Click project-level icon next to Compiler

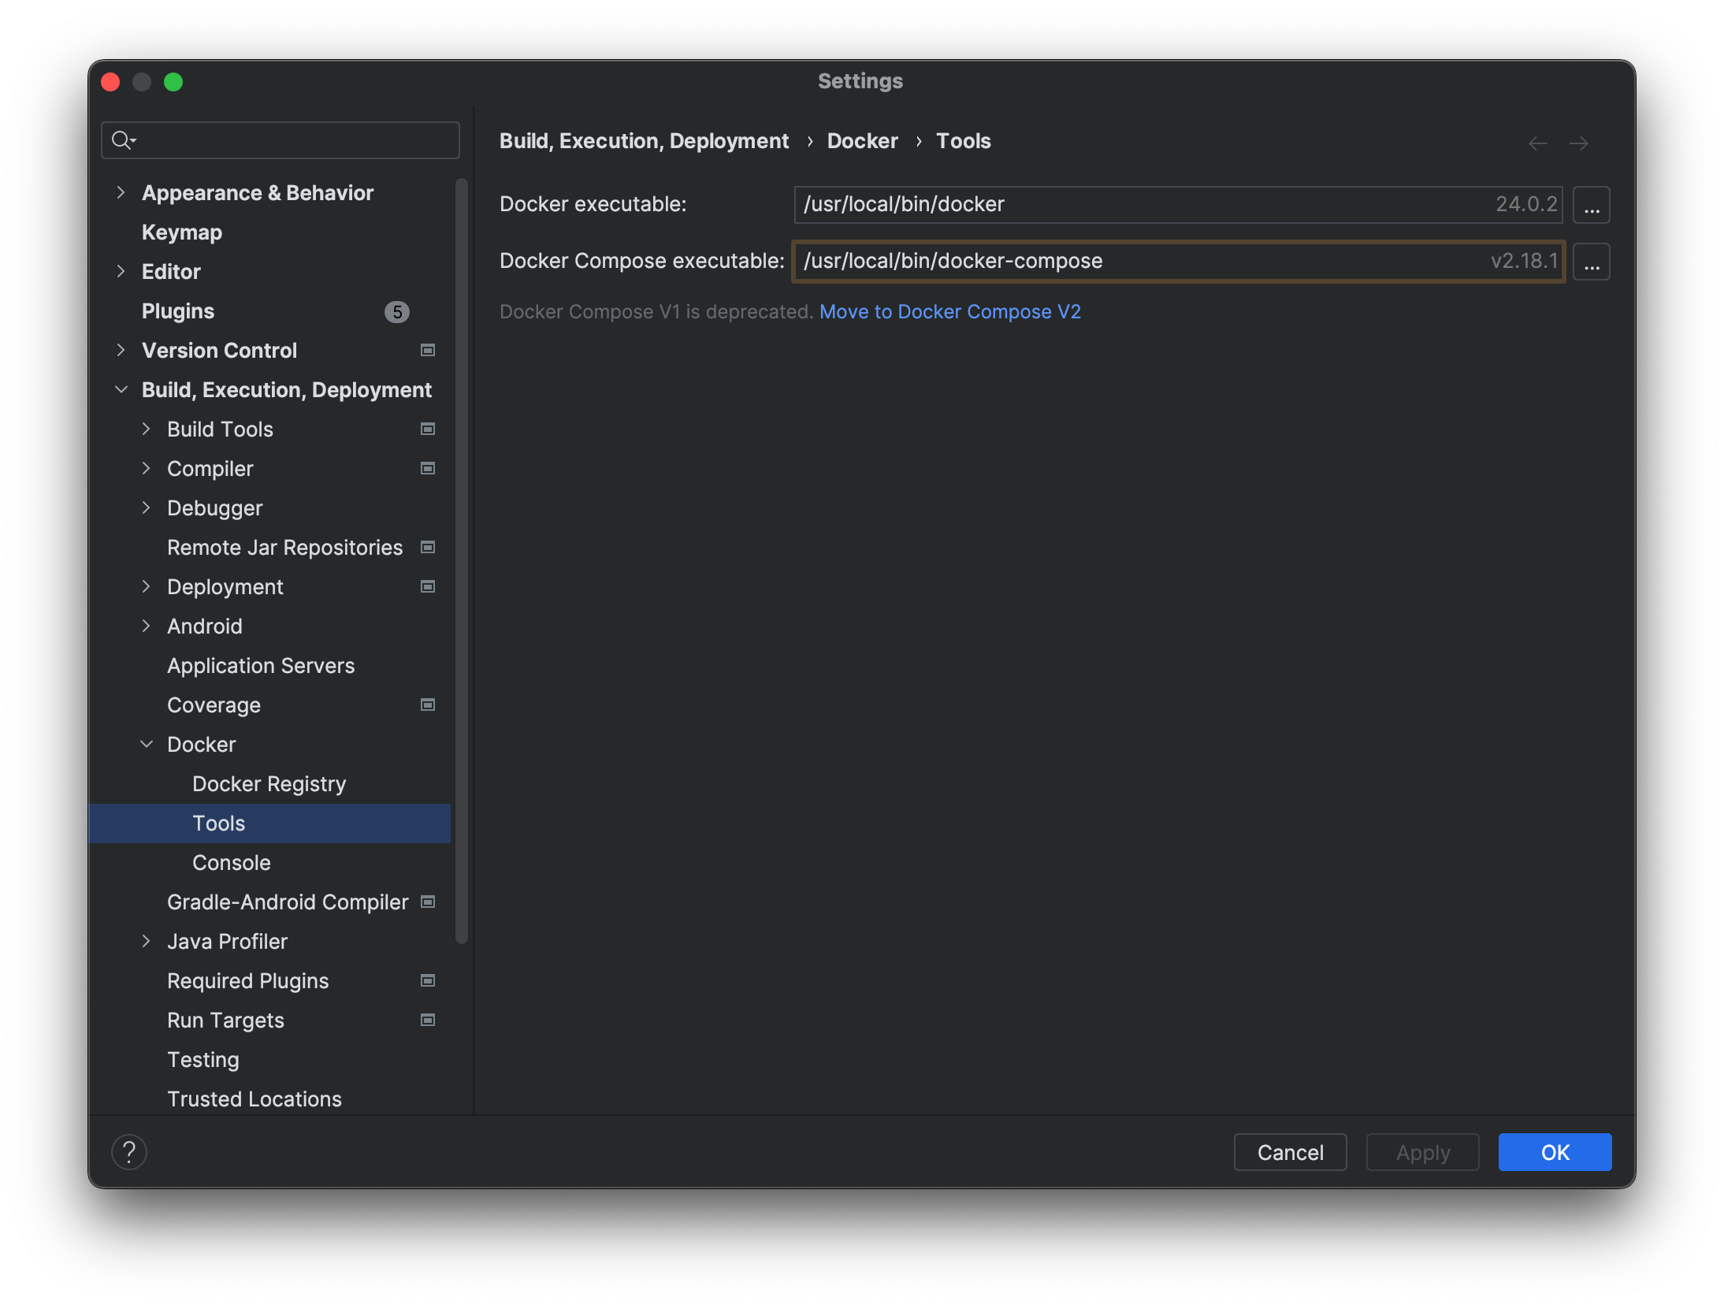(428, 468)
